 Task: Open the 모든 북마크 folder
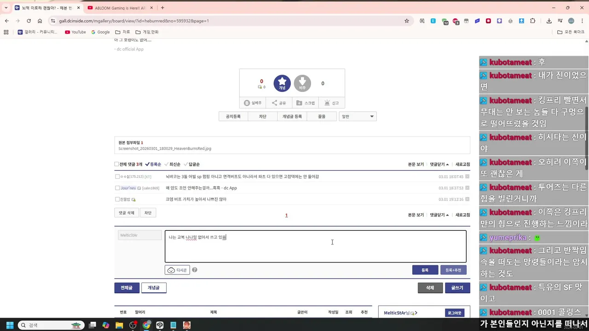(571, 32)
